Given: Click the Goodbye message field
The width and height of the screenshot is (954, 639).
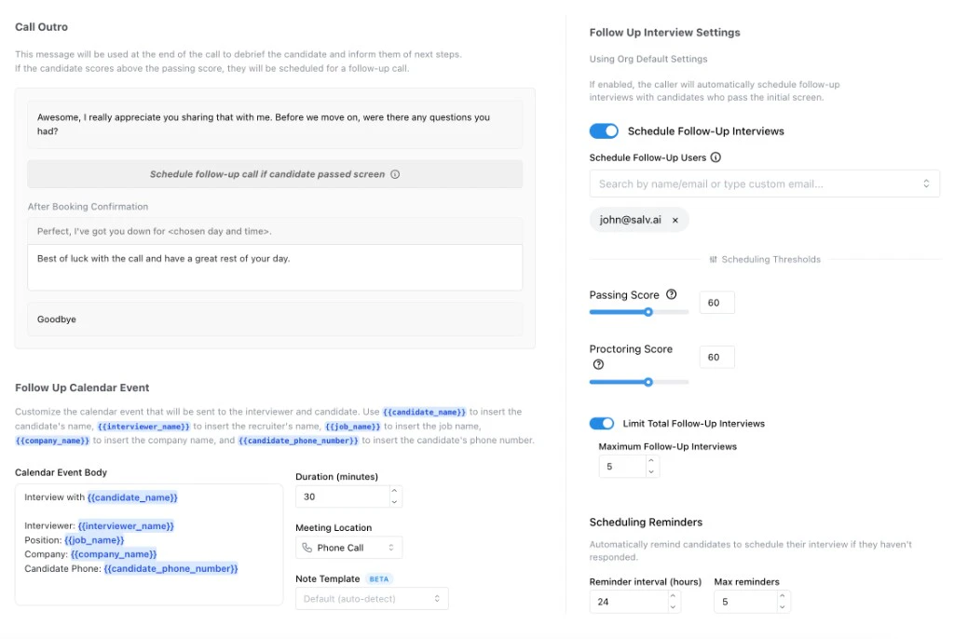Looking at the screenshot, I should tap(275, 319).
